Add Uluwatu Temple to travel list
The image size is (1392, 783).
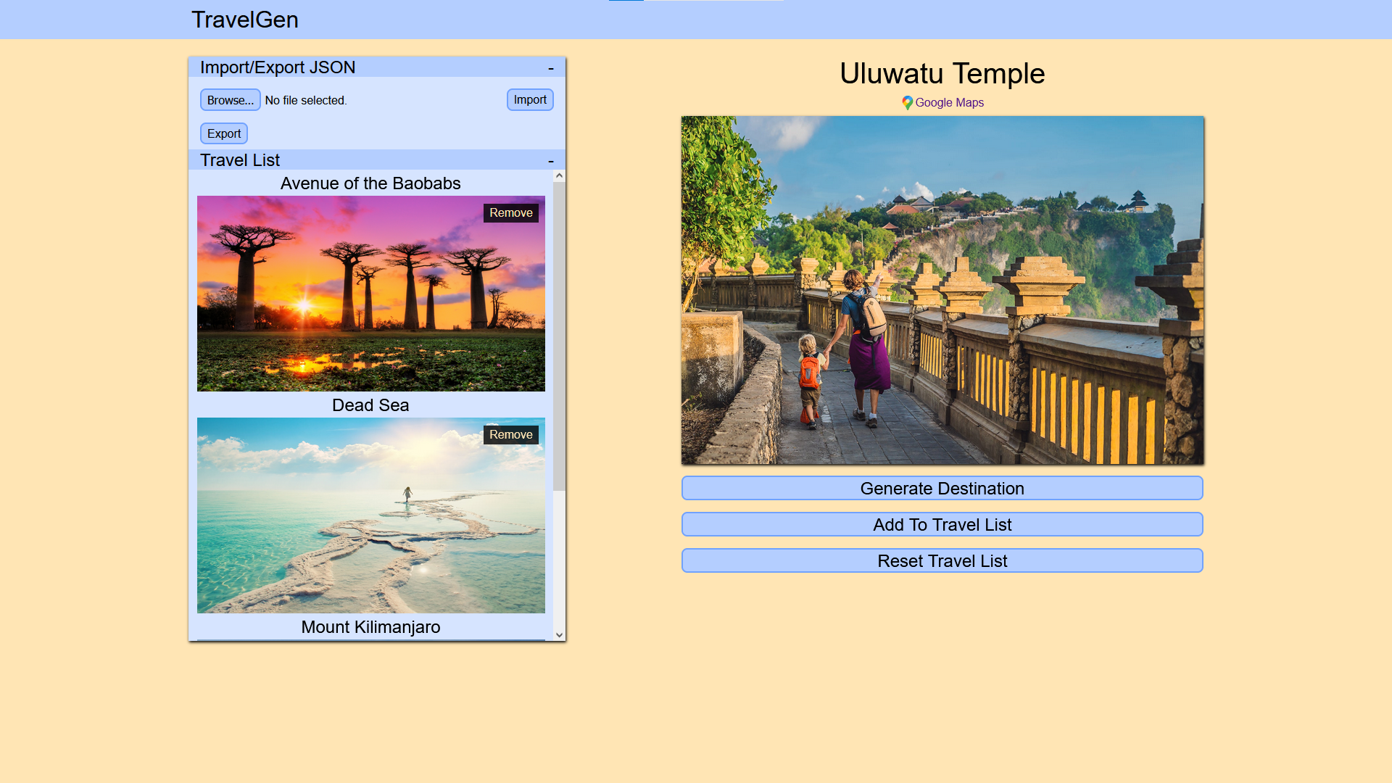pos(942,525)
